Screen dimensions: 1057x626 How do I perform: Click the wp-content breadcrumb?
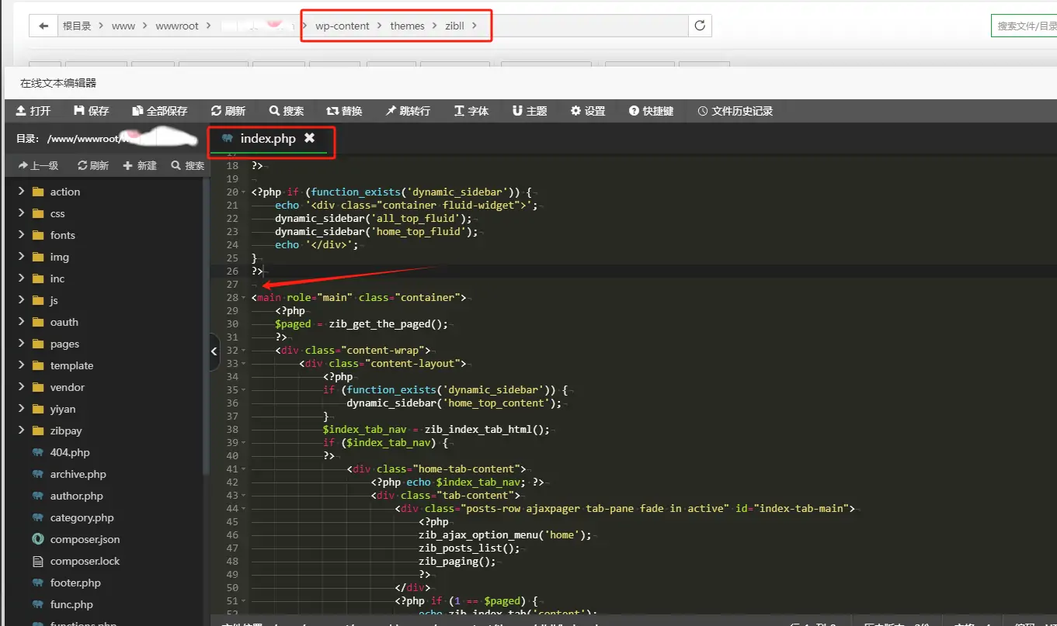click(x=342, y=26)
